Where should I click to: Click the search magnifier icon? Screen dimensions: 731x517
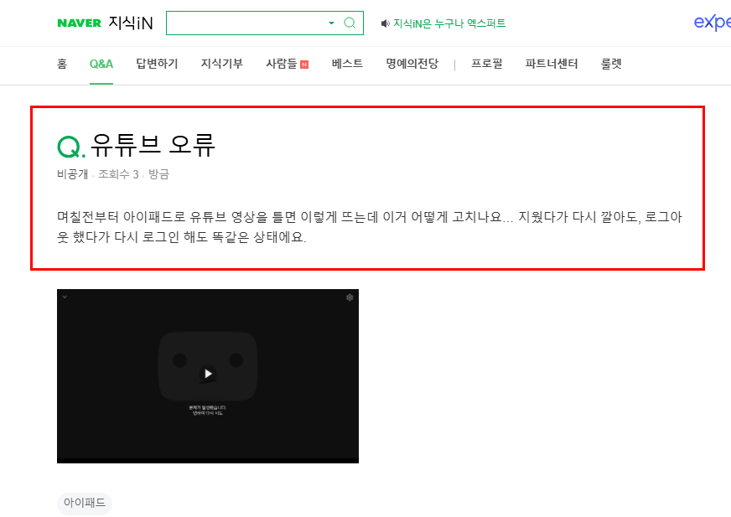click(x=350, y=23)
